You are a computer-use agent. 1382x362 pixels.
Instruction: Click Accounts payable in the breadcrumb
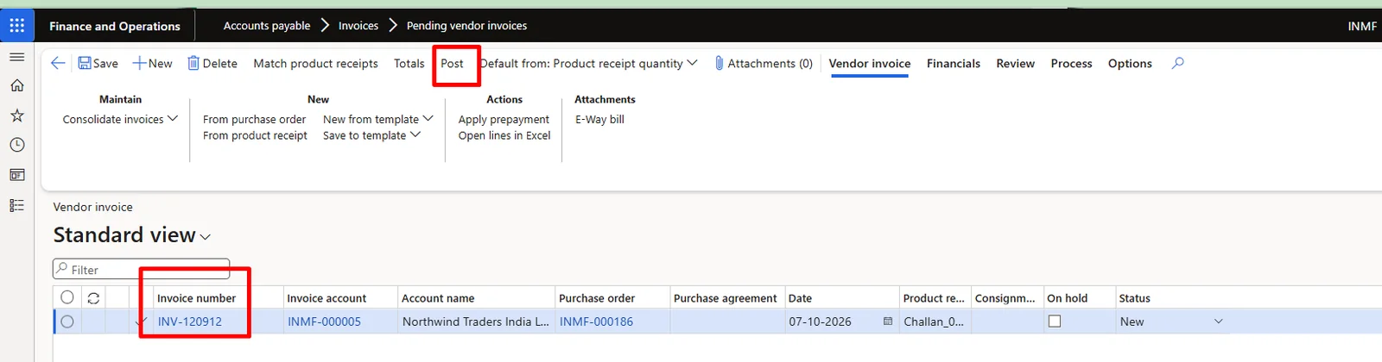click(267, 26)
